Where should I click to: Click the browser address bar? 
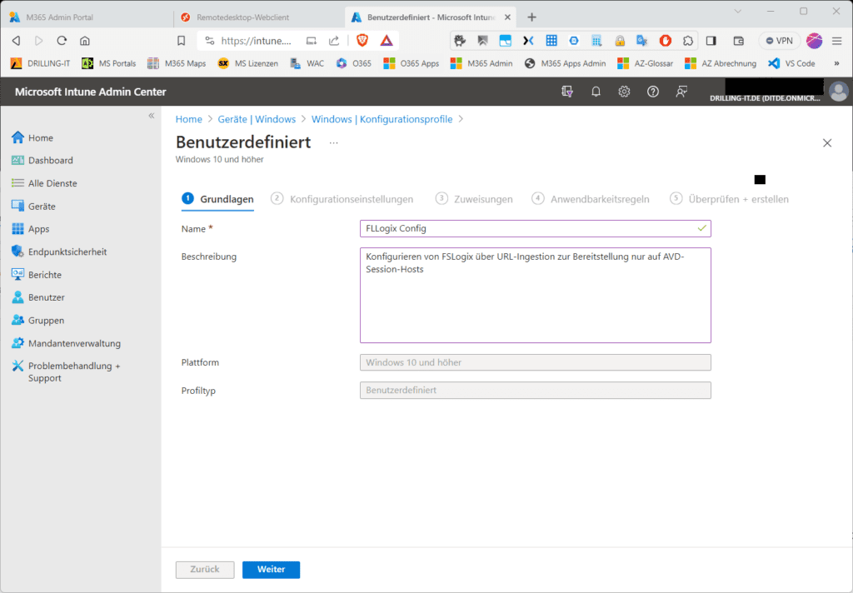(x=257, y=41)
